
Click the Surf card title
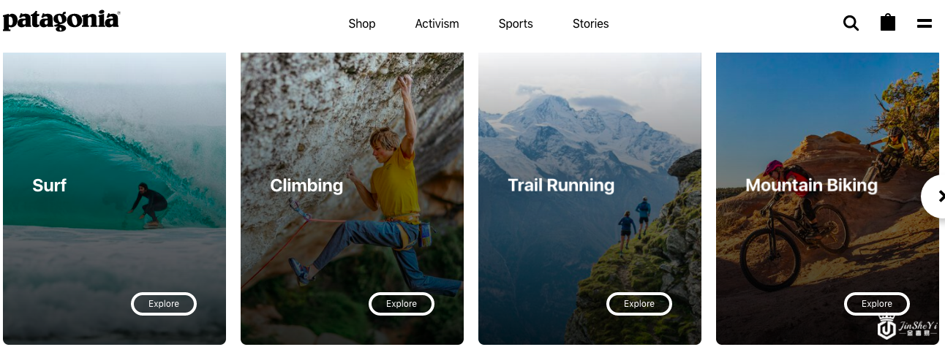coord(50,186)
